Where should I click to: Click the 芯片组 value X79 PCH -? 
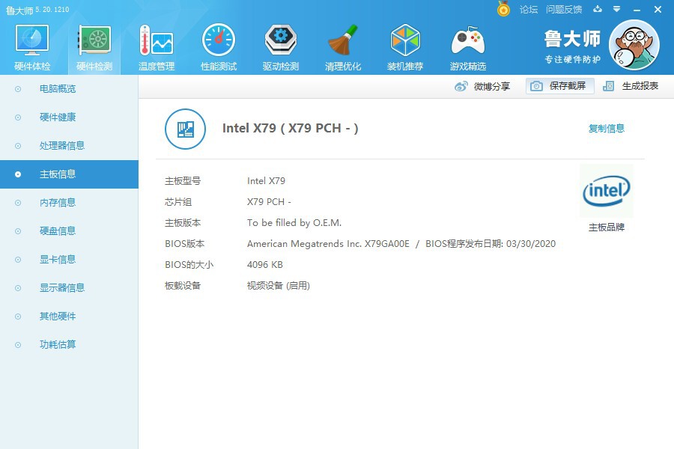pyautogui.click(x=269, y=202)
